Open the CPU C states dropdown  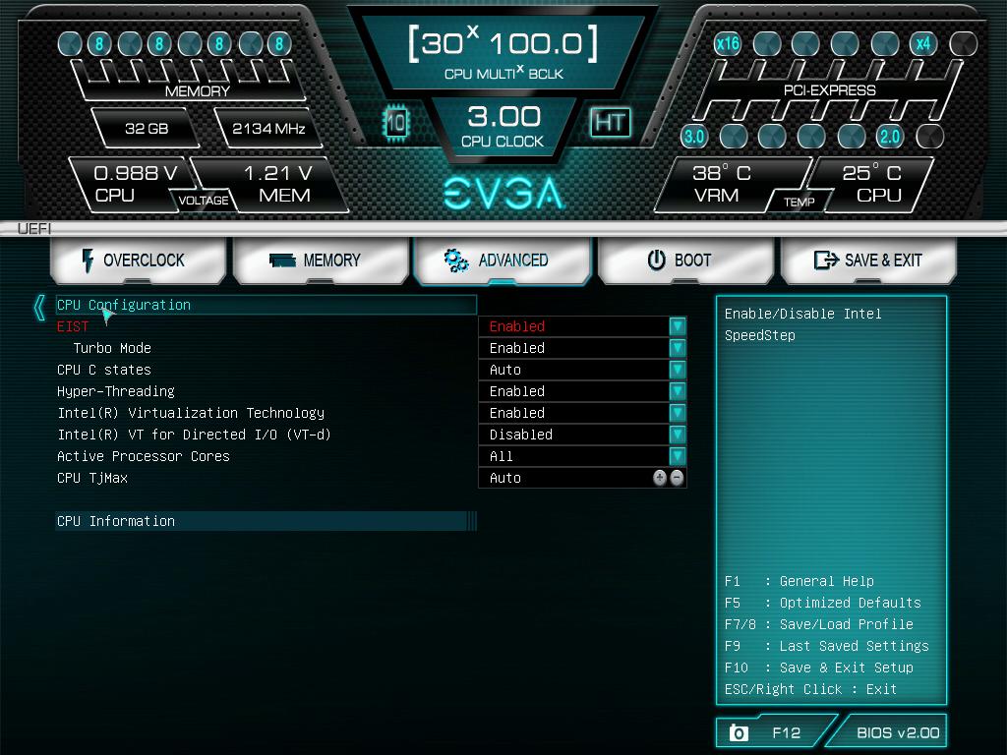pyautogui.click(x=676, y=370)
